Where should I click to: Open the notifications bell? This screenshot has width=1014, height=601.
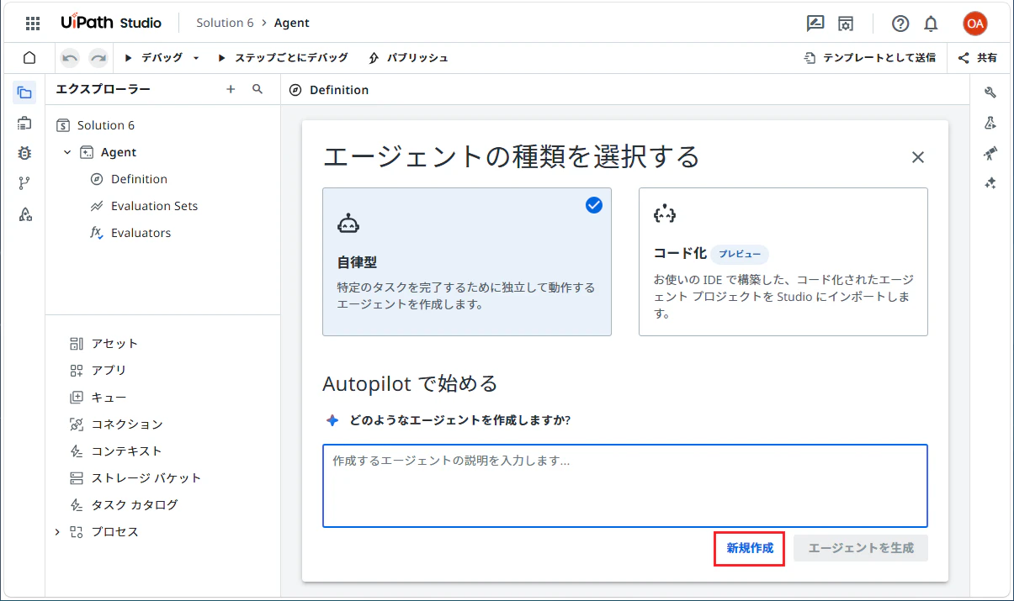click(x=931, y=24)
